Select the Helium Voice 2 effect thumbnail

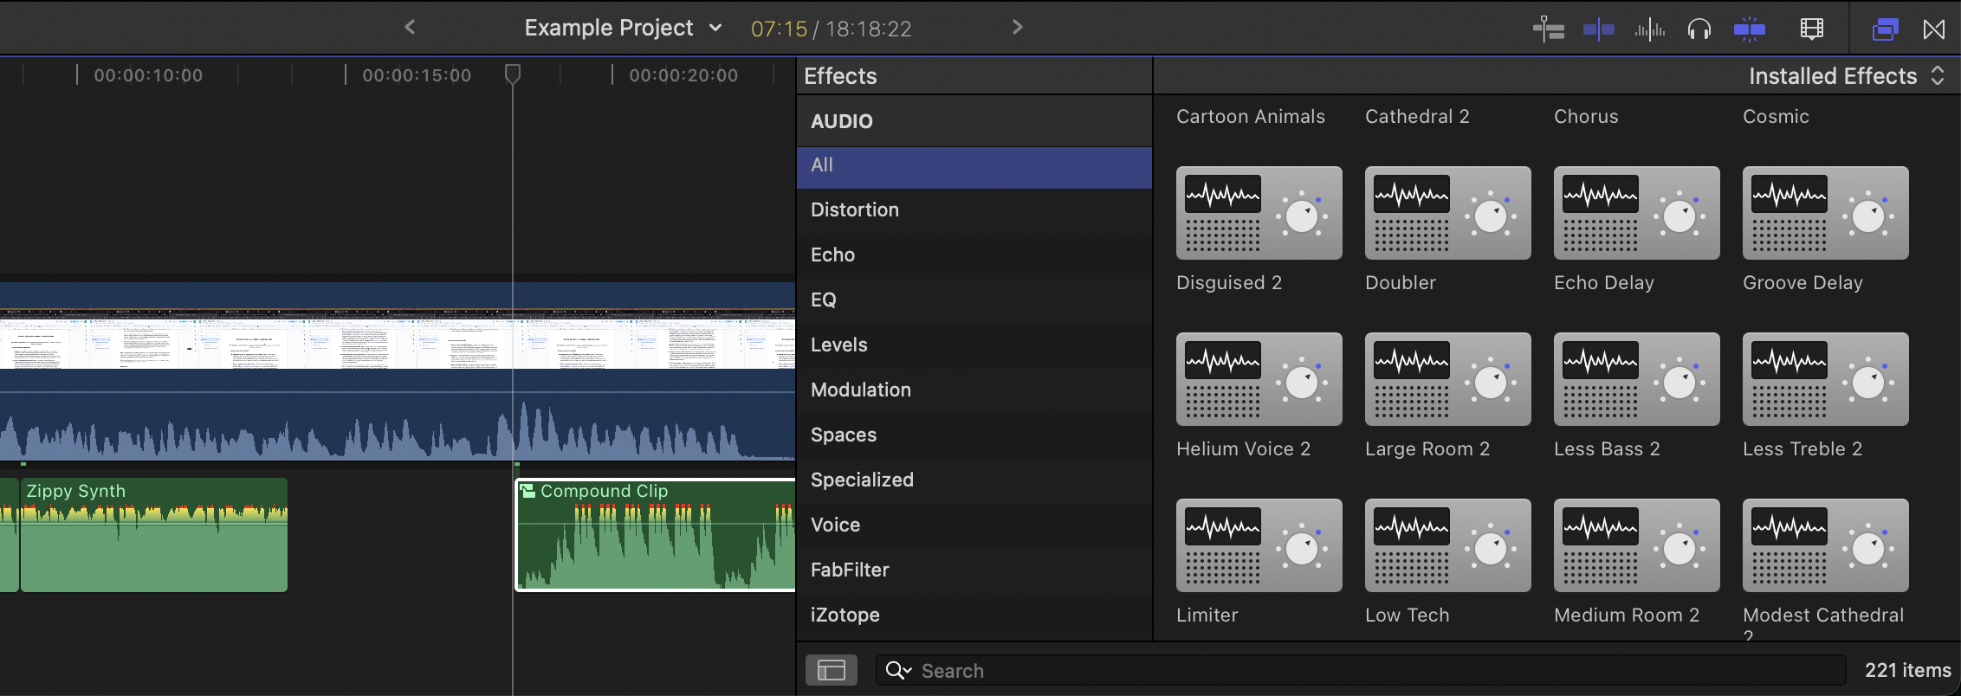[1259, 379]
